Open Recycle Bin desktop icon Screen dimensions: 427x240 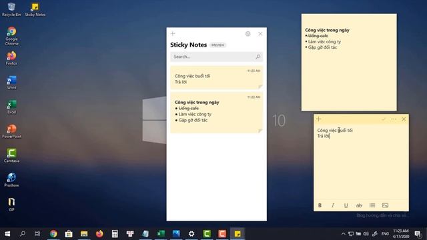tap(11, 9)
